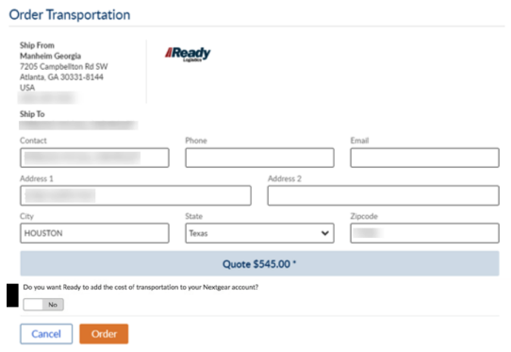
Task: Cancel the transportation order
Action: [46, 334]
